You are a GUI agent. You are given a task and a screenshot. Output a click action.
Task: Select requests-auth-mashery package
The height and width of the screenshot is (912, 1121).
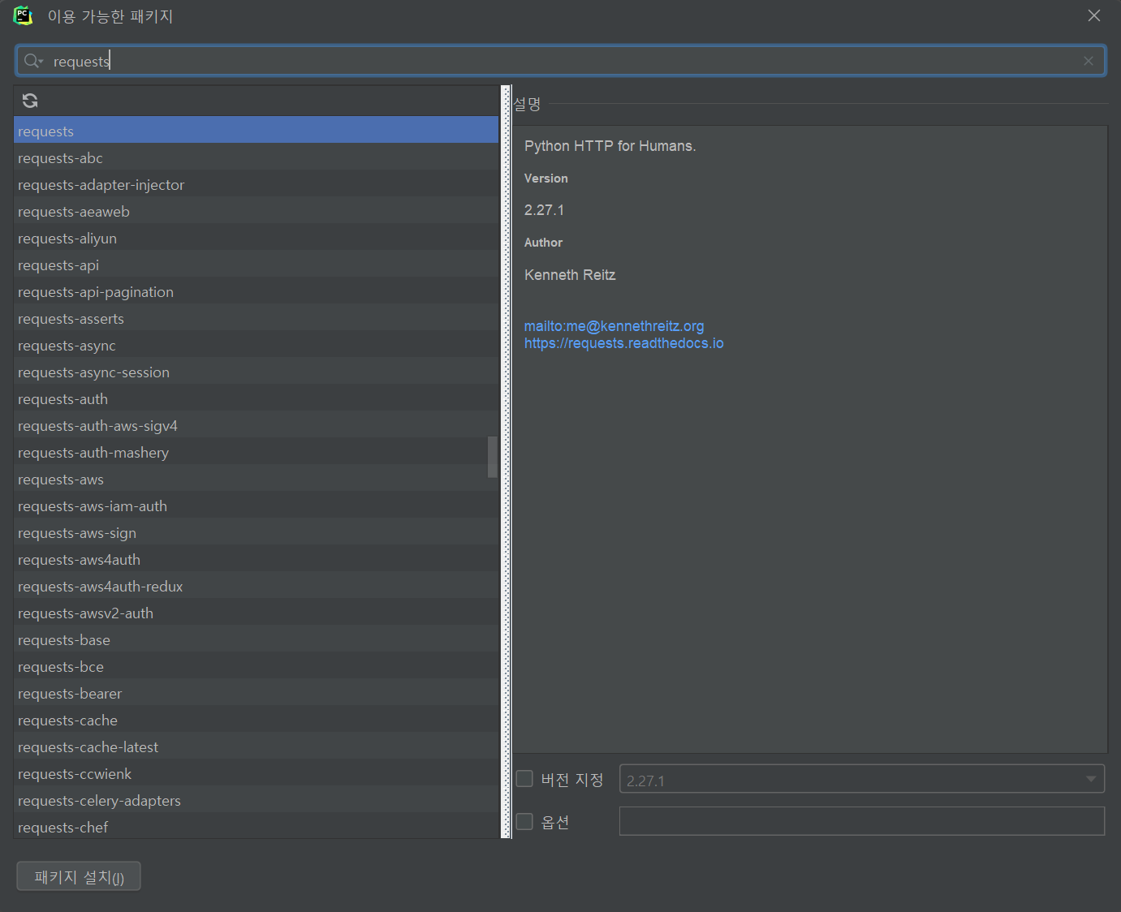point(256,453)
